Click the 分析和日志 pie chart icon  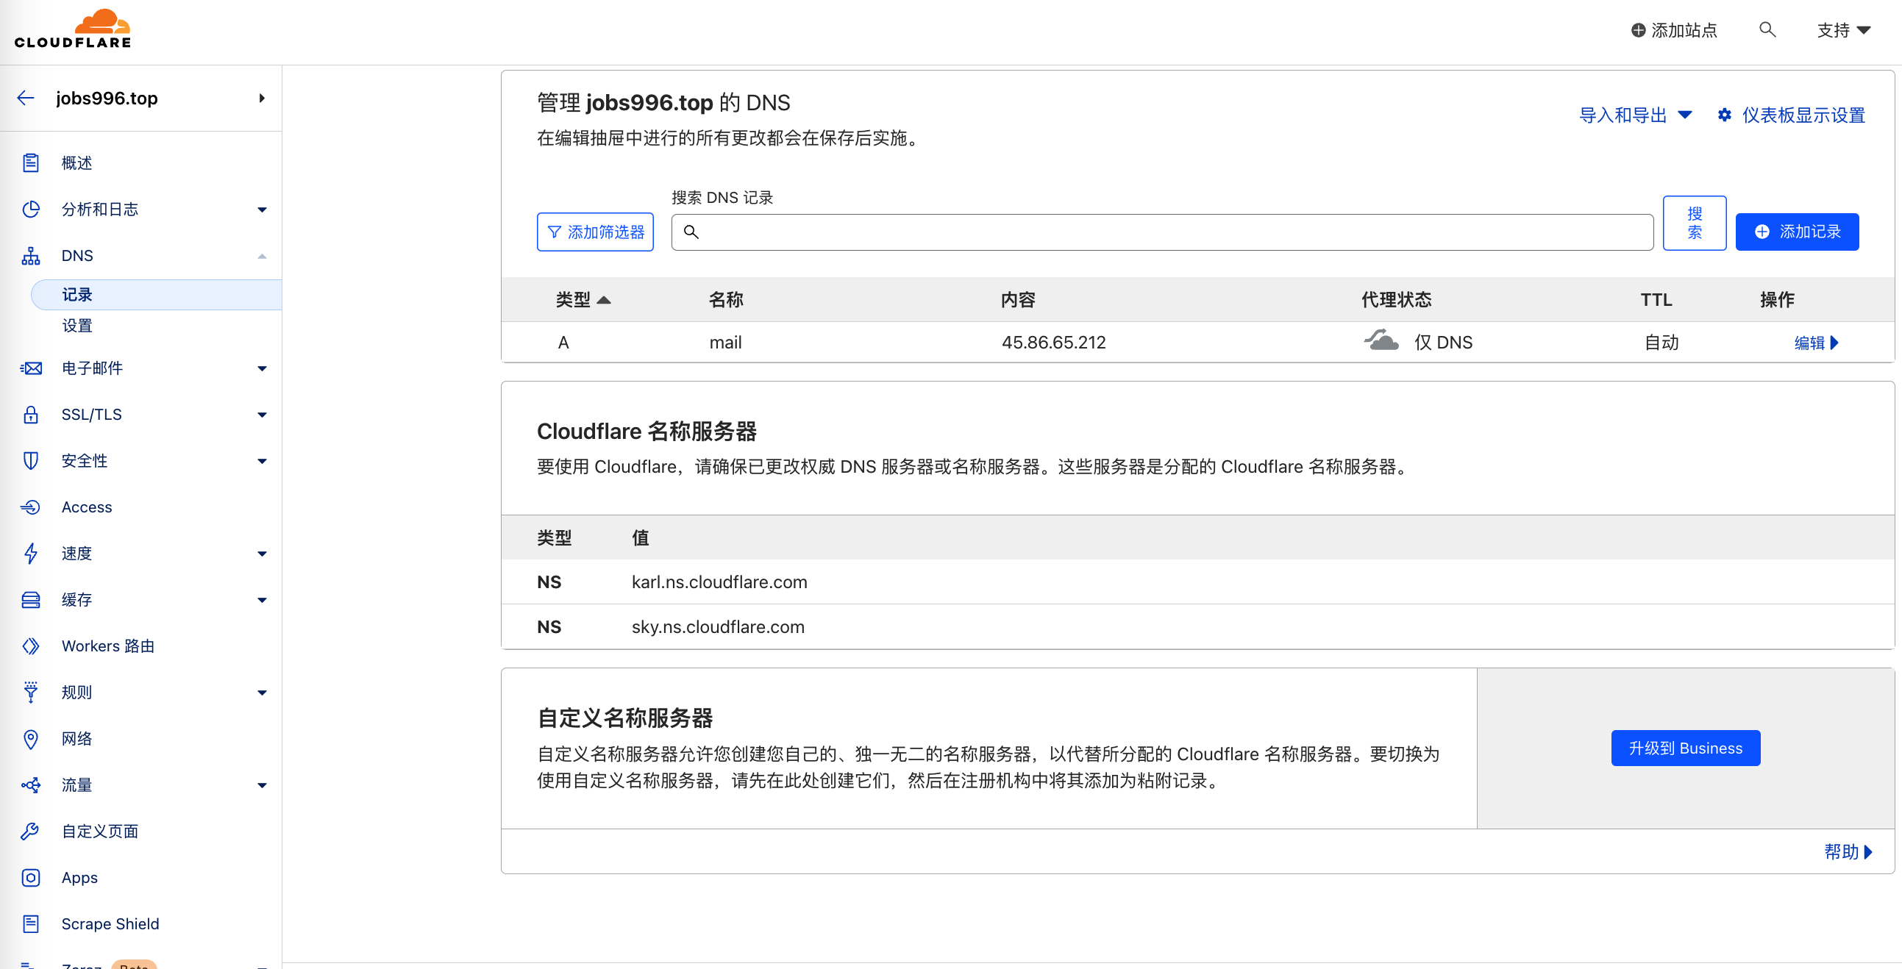(x=30, y=210)
